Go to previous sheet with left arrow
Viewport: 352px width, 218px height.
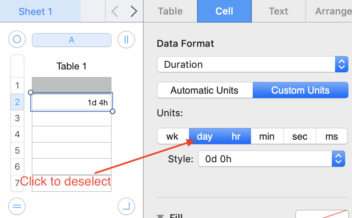[115, 11]
